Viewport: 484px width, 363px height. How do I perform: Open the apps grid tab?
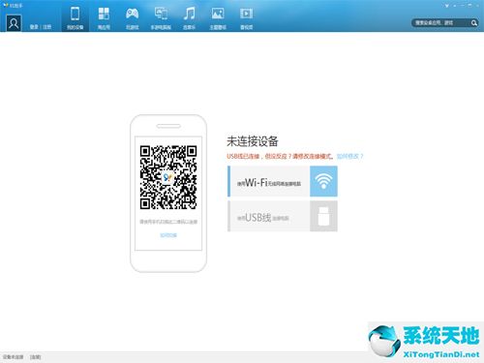(104, 18)
